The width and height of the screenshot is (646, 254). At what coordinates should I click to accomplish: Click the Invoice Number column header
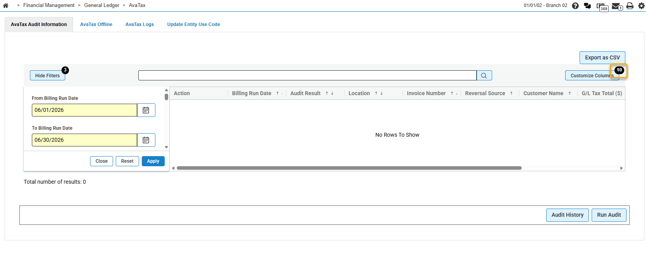click(x=426, y=93)
